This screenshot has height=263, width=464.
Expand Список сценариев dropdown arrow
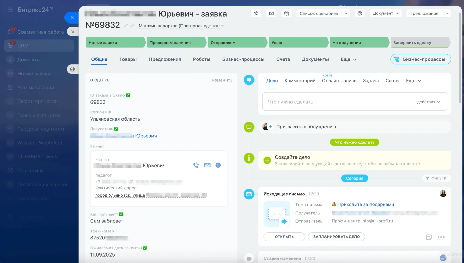click(x=346, y=13)
